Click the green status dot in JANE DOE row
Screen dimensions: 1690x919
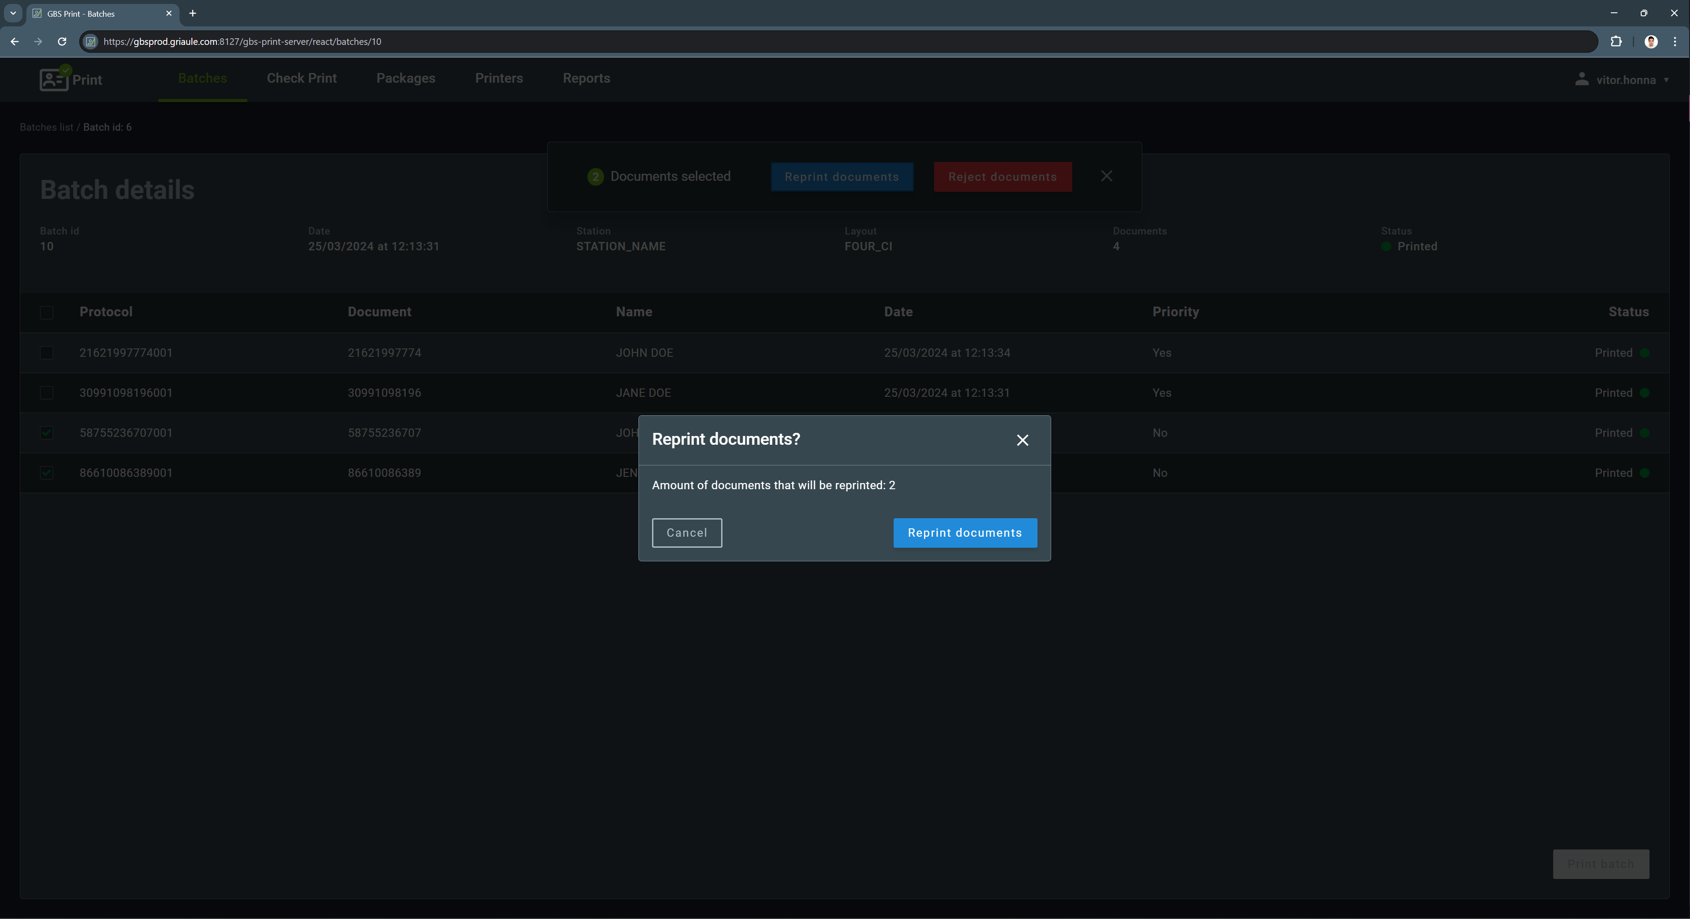tap(1644, 393)
